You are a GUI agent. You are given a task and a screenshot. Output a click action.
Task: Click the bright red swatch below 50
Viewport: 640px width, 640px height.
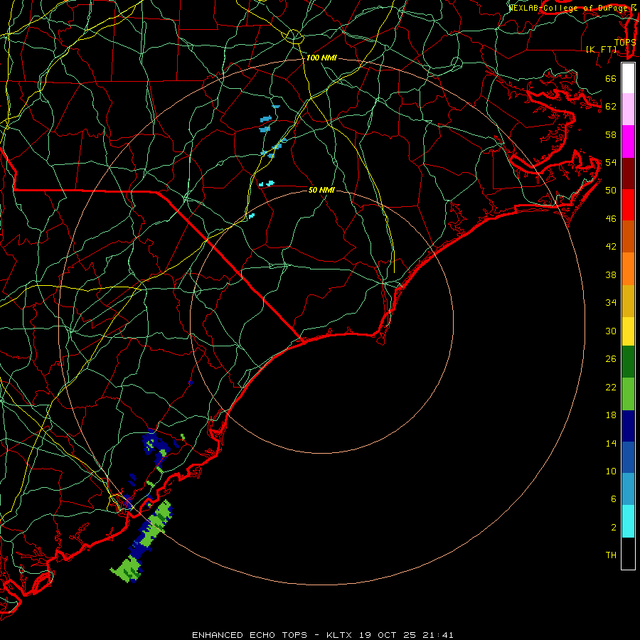[x=628, y=205]
